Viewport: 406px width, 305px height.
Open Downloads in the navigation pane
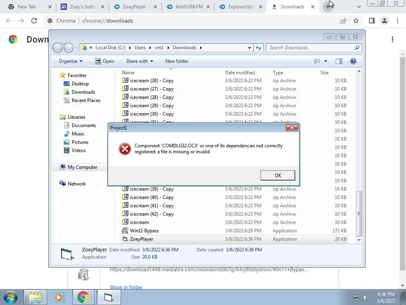click(83, 92)
